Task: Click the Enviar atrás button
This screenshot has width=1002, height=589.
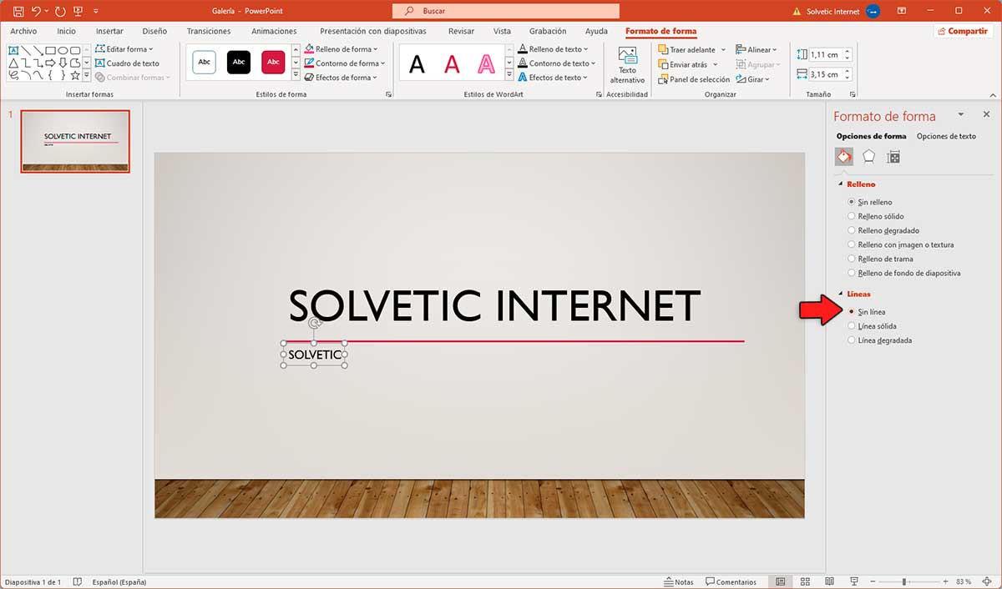Action: [682, 64]
